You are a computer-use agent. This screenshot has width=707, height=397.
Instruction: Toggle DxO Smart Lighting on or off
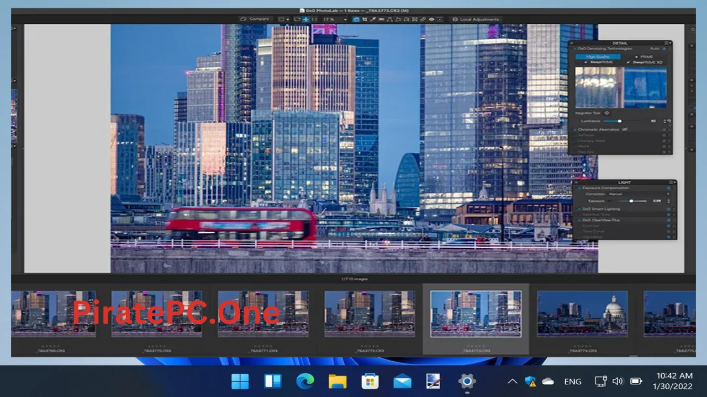pos(579,209)
